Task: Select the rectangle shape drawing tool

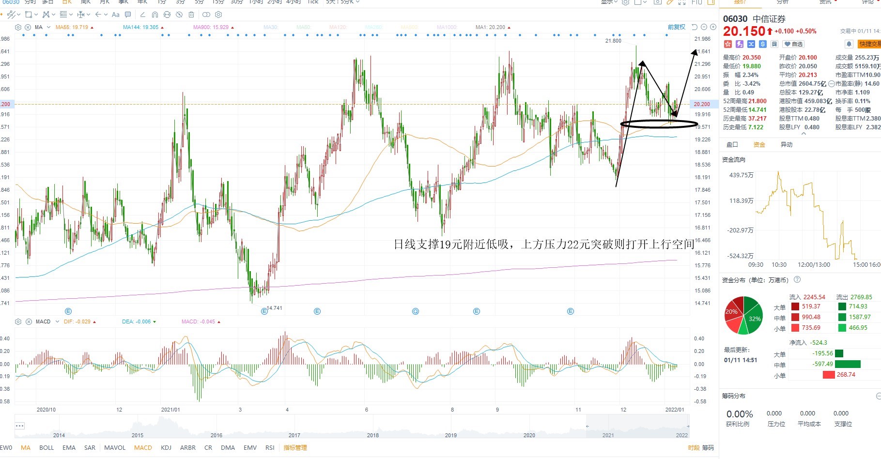Action: pyautogui.click(x=29, y=15)
